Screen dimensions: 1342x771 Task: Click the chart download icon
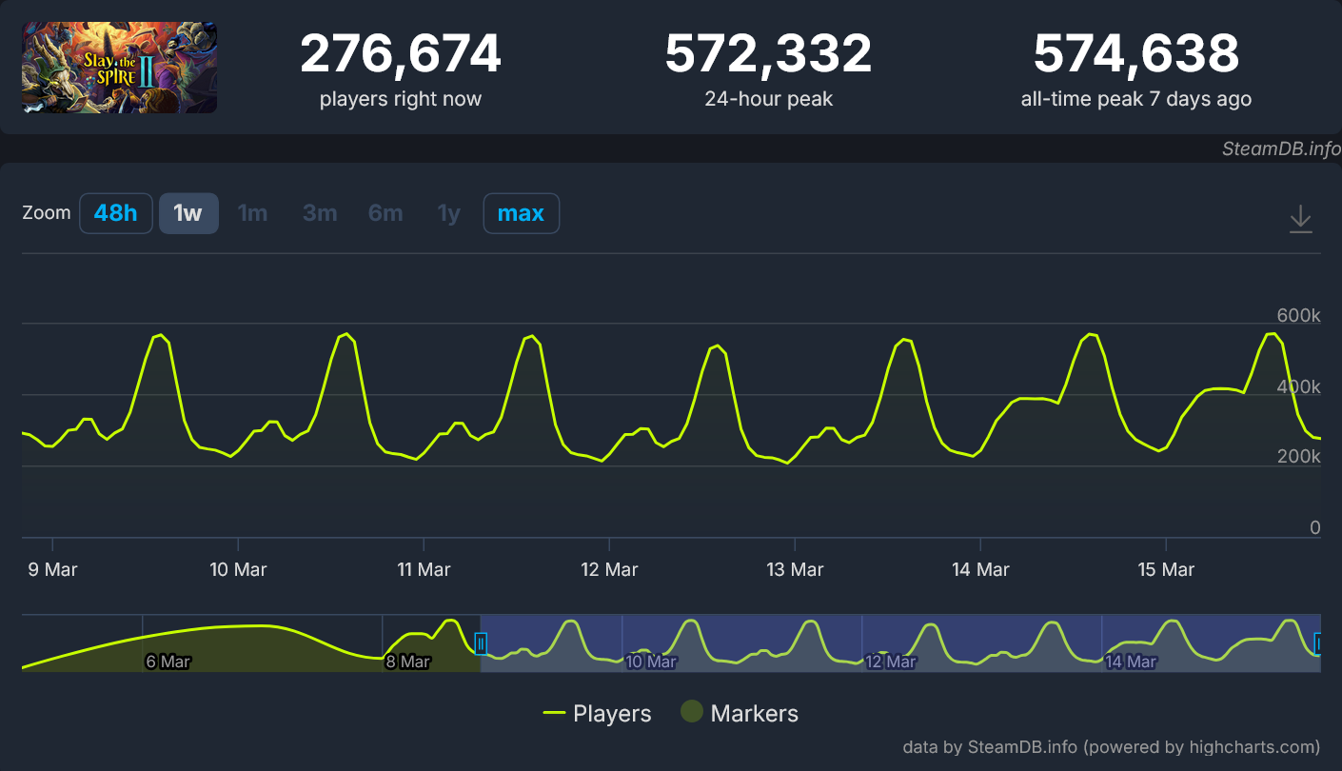[1300, 219]
